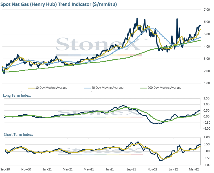Click the -1.00 Long Term Index axis label
Viewport: 214px width, 173px height.
tap(206, 128)
